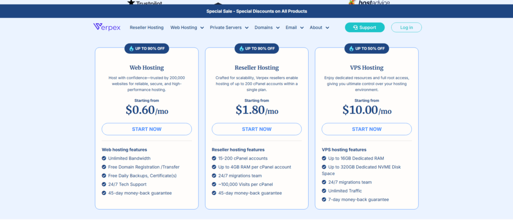Screen dimensions: 513x220
Task: Click the Log in button
Action: tap(406, 28)
